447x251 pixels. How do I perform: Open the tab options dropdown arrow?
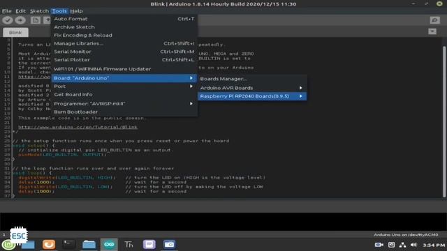pos(432,31)
